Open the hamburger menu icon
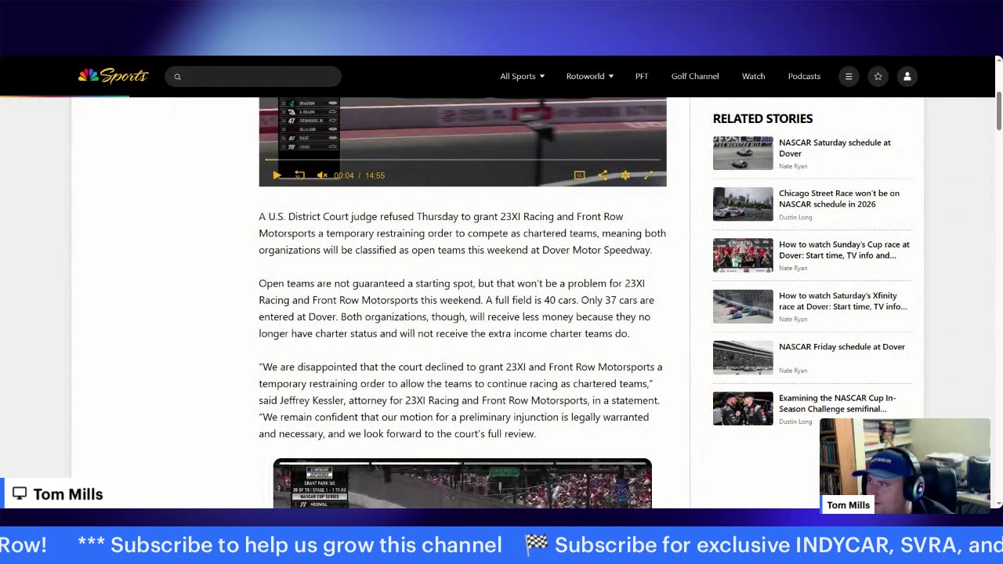Viewport: 1003px width, 564px height. [849, 76]
